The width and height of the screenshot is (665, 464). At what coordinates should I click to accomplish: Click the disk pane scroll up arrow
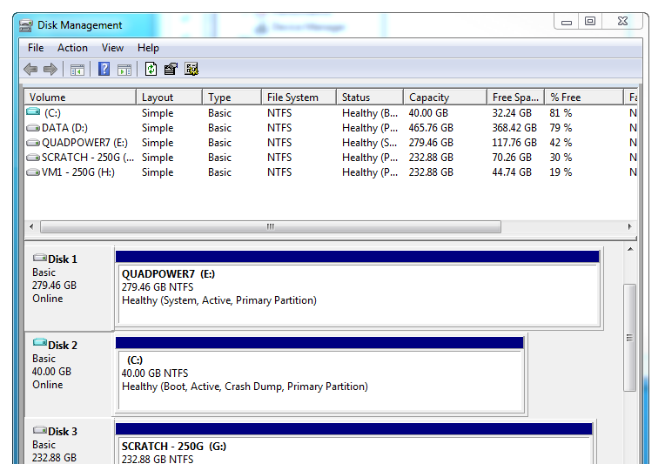(630, 249)
